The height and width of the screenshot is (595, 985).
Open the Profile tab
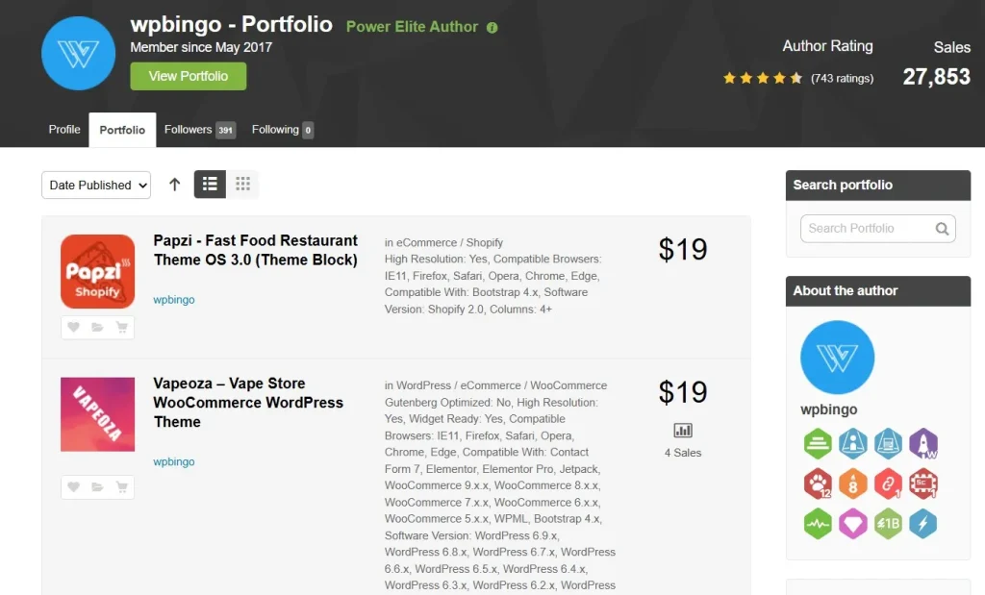pos(64,130)
